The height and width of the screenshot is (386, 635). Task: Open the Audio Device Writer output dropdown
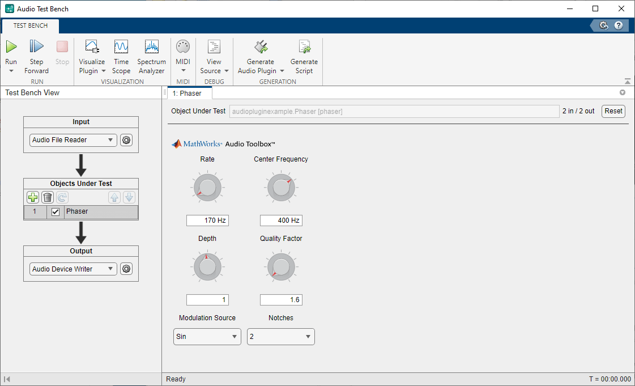click(x=73, y=269)
